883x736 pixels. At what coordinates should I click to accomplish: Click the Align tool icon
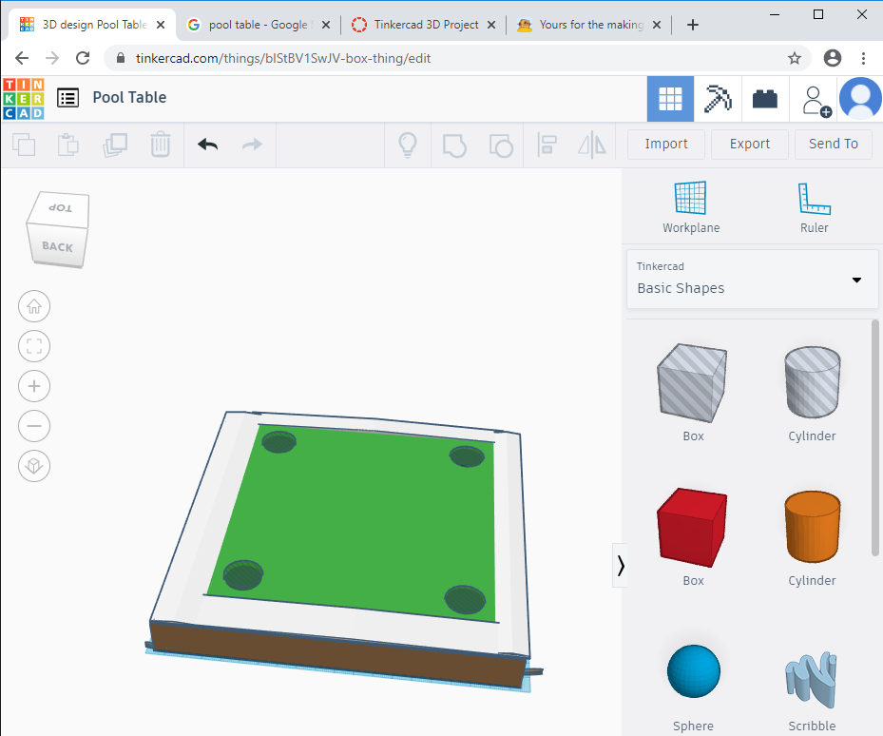click(x=547, y=145)
